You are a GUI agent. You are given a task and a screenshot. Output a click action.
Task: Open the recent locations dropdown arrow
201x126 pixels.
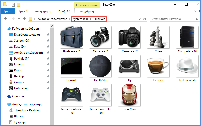click(19, 19)
